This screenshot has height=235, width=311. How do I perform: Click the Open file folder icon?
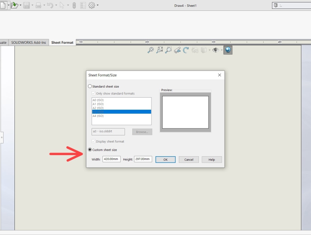(15, 5)
